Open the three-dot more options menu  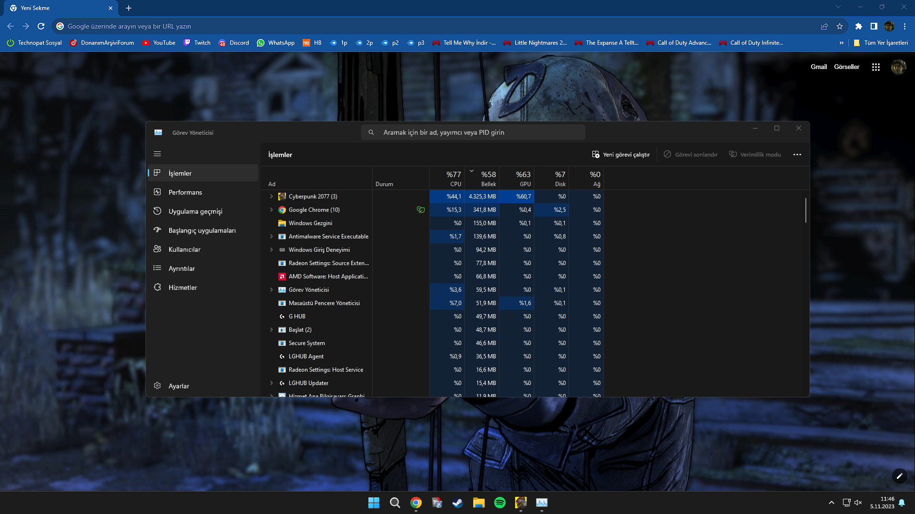point(797,155)
